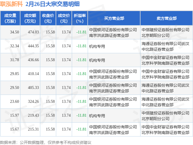Click deal price 13.74 in the 324.26 row
This screenshot has width=193, height=145.
coord(66,102)
